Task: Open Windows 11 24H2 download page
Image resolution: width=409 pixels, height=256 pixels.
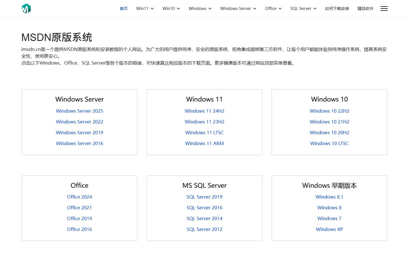Action: [x=204, y=111]
